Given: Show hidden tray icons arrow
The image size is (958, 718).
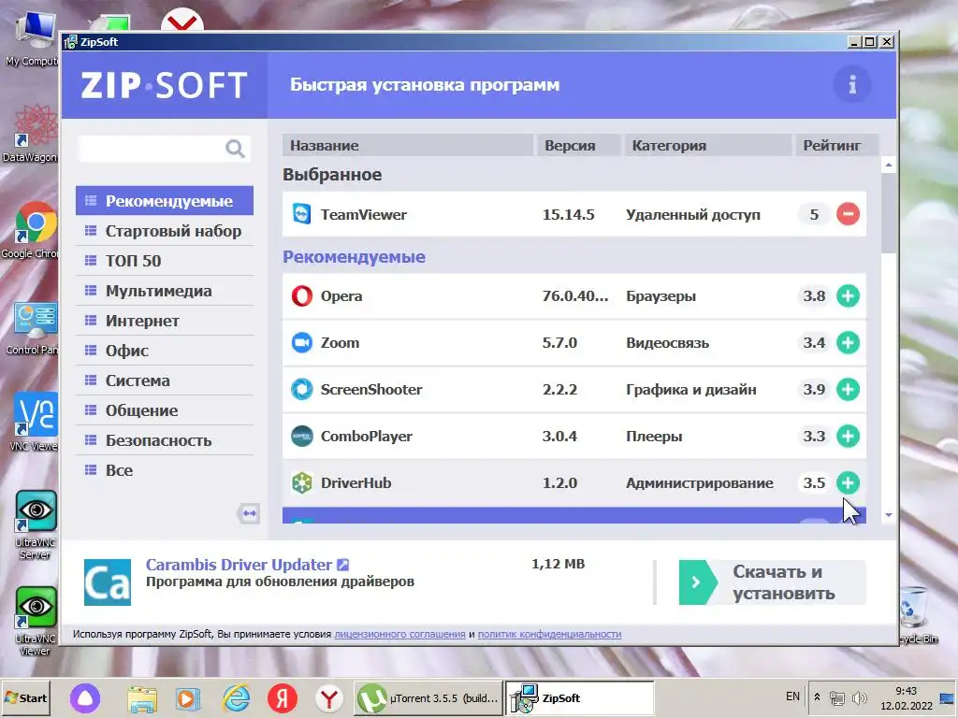Looking at the screenshot, I should click(x=817, y=697).
